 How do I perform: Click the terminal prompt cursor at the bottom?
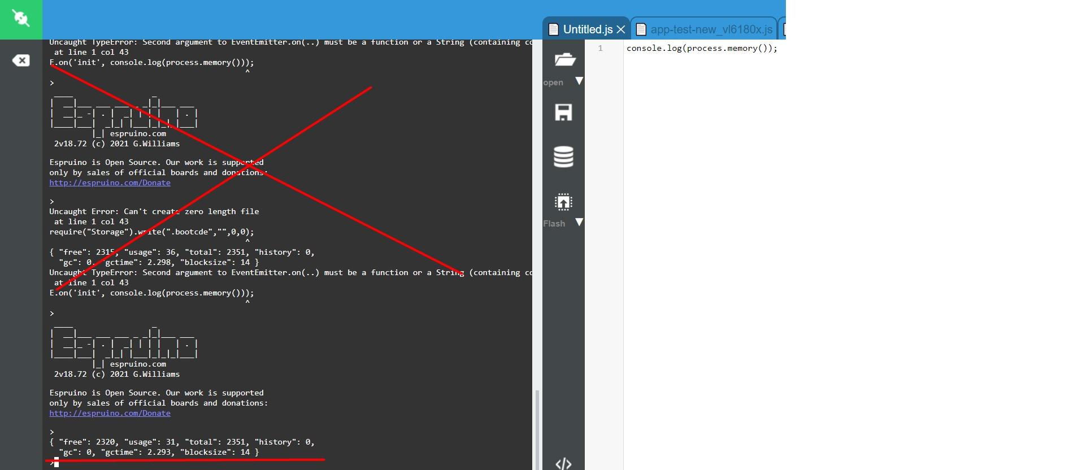click(56, 462)
